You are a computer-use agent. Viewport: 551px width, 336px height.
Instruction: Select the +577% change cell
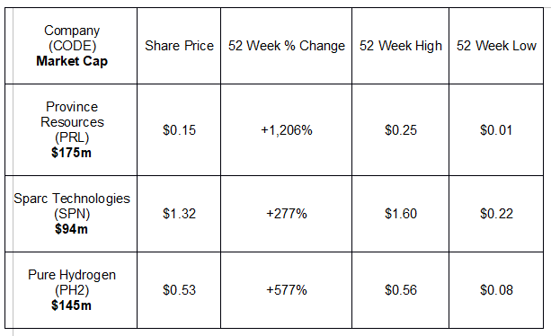pos(287,290)
